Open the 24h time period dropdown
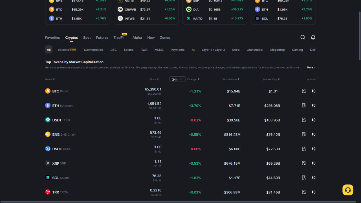361x203 pixels. click(x=177, y=79)
